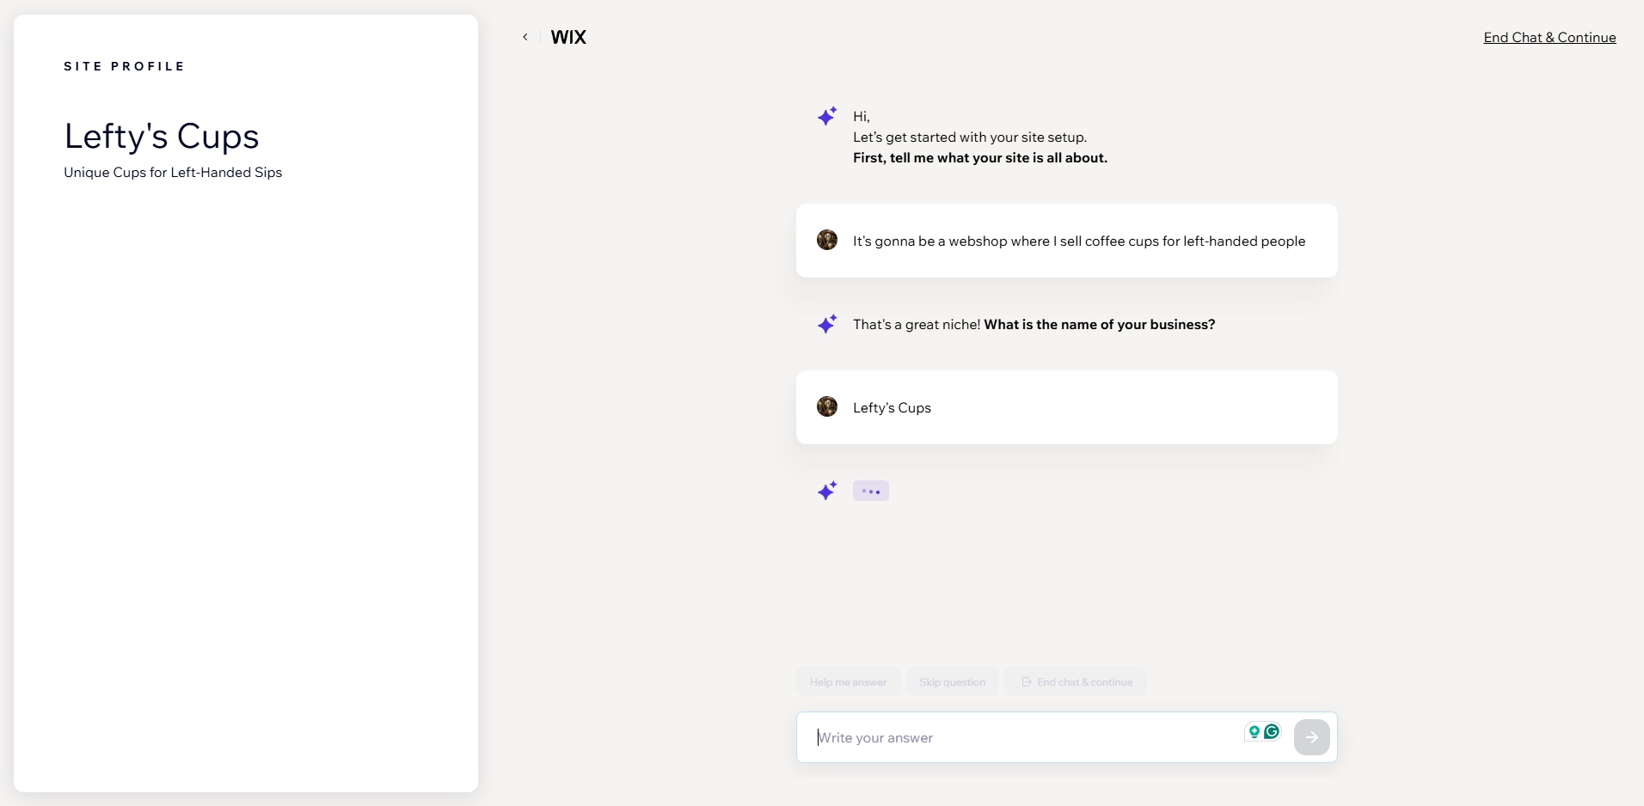Click the sparkle icon next to the typing indicator
This screenshot has height=806, width=1644.
point(827,491)
